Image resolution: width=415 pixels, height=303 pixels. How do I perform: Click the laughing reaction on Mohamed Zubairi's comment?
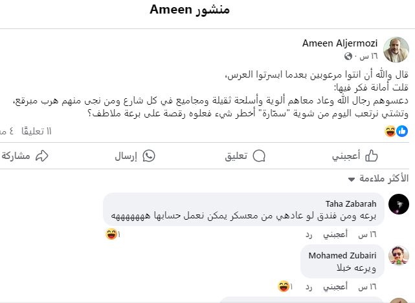[284, 286]
